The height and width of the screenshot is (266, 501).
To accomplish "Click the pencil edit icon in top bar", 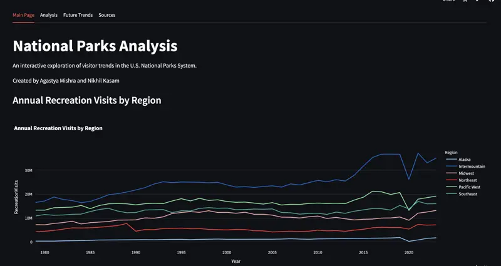I will pos(478,1).
